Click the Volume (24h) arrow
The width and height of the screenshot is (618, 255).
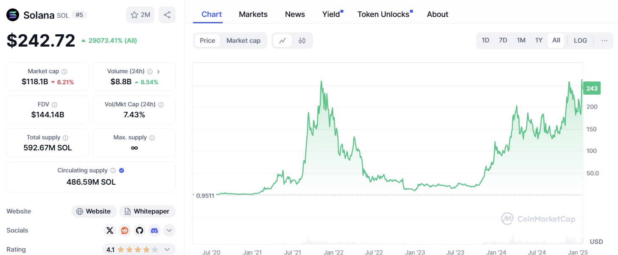158,72
